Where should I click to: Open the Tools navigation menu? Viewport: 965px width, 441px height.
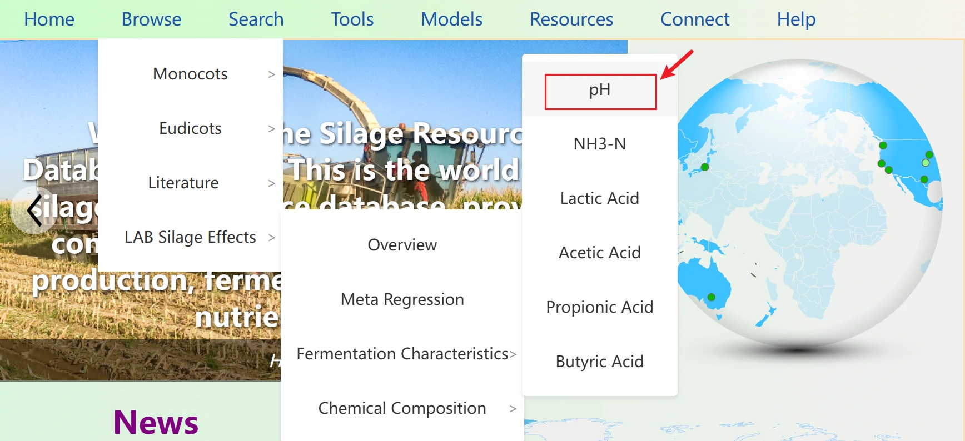[x=352, y=19]
